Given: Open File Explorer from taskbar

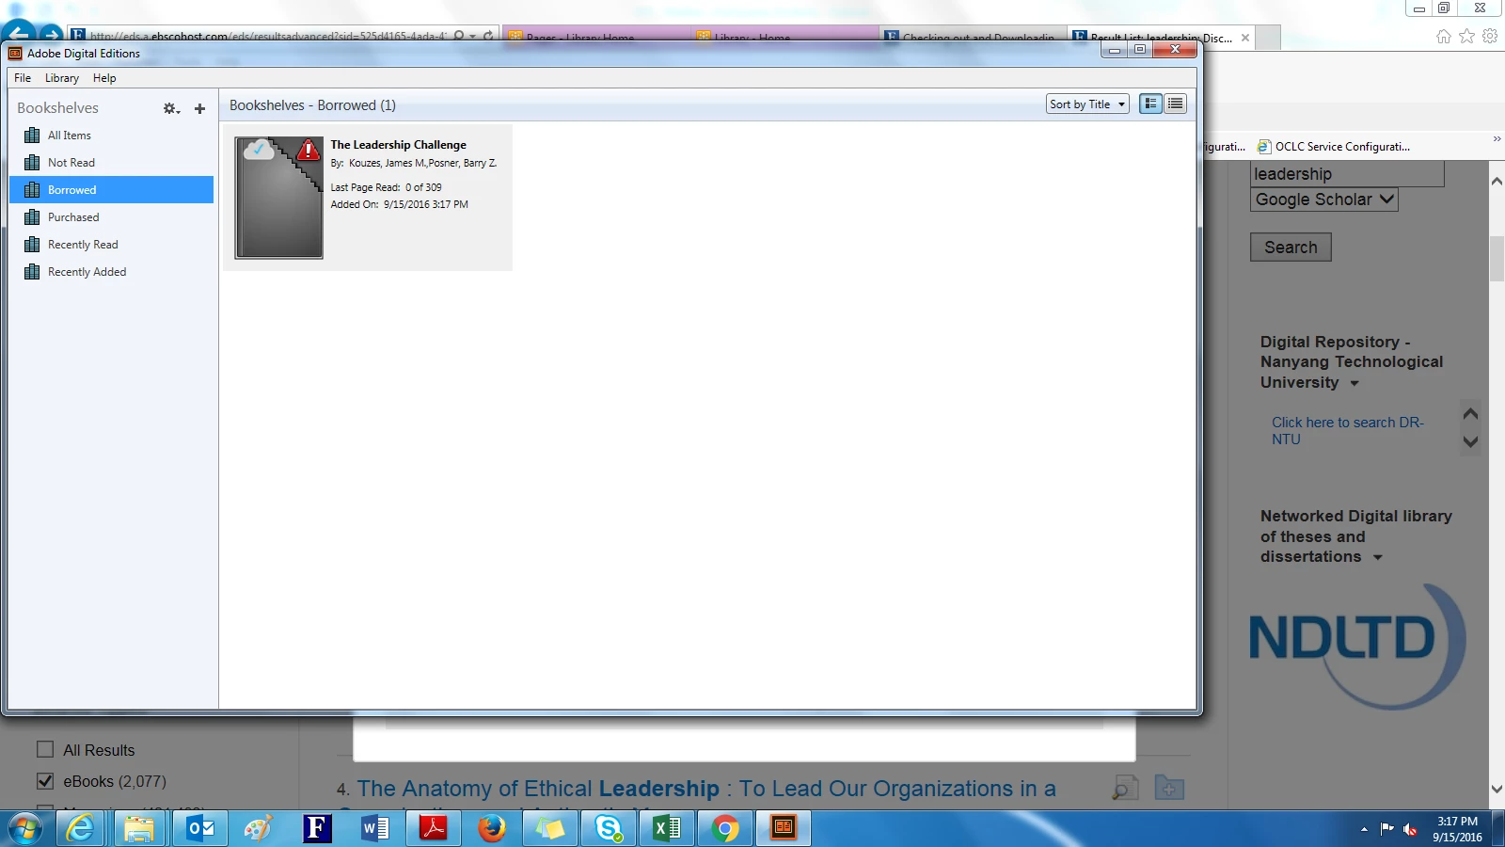Looking at the screenshot, I should click(139, 829).
